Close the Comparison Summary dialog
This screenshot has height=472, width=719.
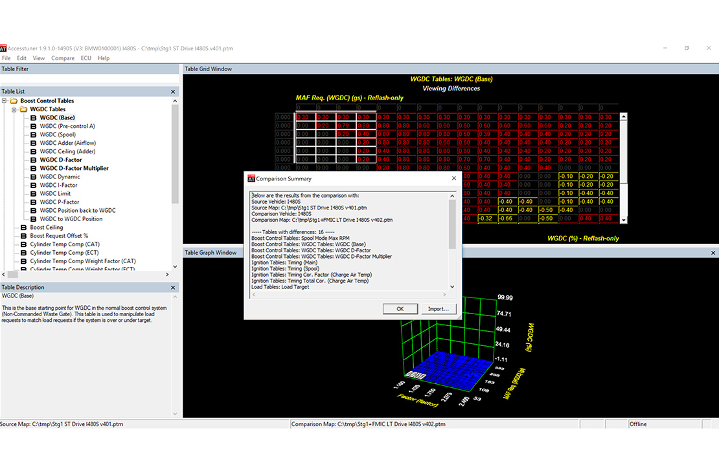453,178
